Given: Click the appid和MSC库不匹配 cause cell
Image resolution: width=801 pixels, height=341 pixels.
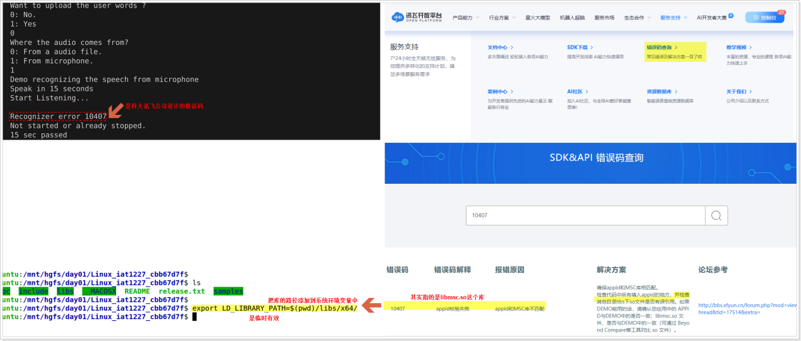Looking at the screenshot, I should 520,309.
